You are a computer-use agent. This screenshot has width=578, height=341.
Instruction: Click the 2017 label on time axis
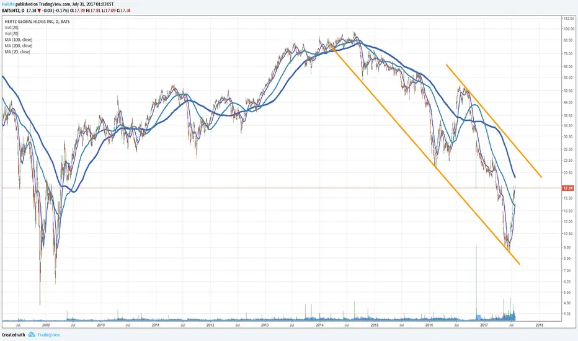[x=484, y=325]
